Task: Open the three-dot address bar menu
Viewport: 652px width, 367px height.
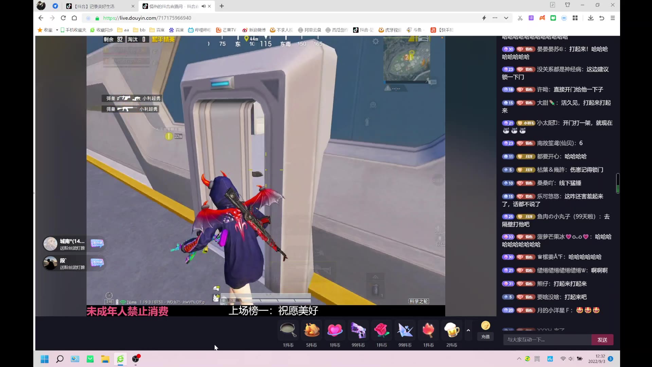Action: [x=495, y=18]
